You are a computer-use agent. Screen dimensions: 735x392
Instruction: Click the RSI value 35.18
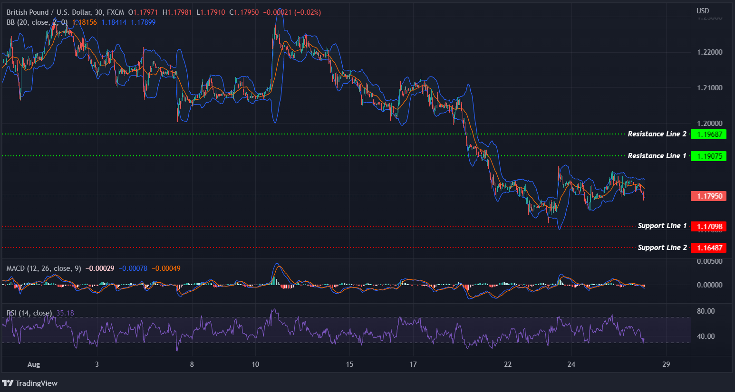[65, 313]
